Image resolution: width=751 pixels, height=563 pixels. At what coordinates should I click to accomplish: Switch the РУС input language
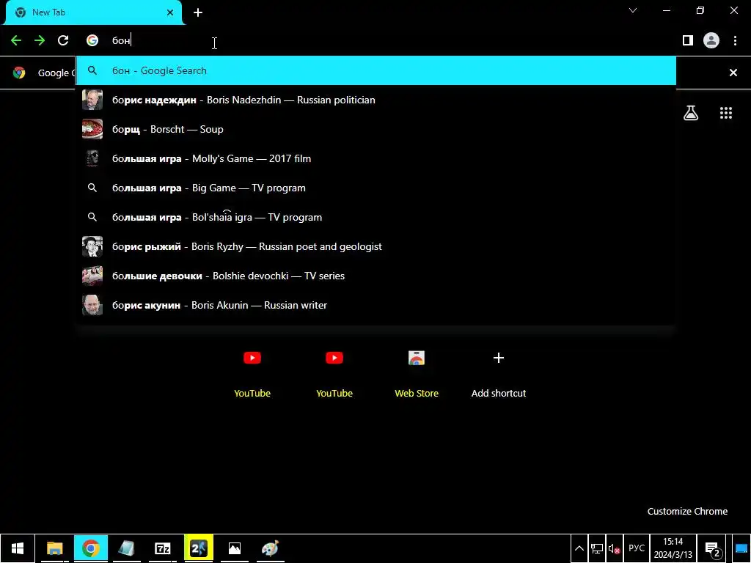click(x=637, y=548)
